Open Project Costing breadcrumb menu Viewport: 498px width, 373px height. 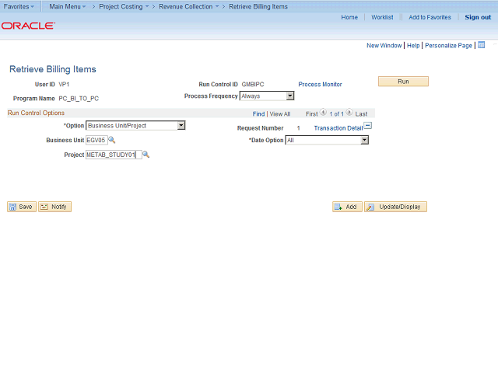[124, 6]
